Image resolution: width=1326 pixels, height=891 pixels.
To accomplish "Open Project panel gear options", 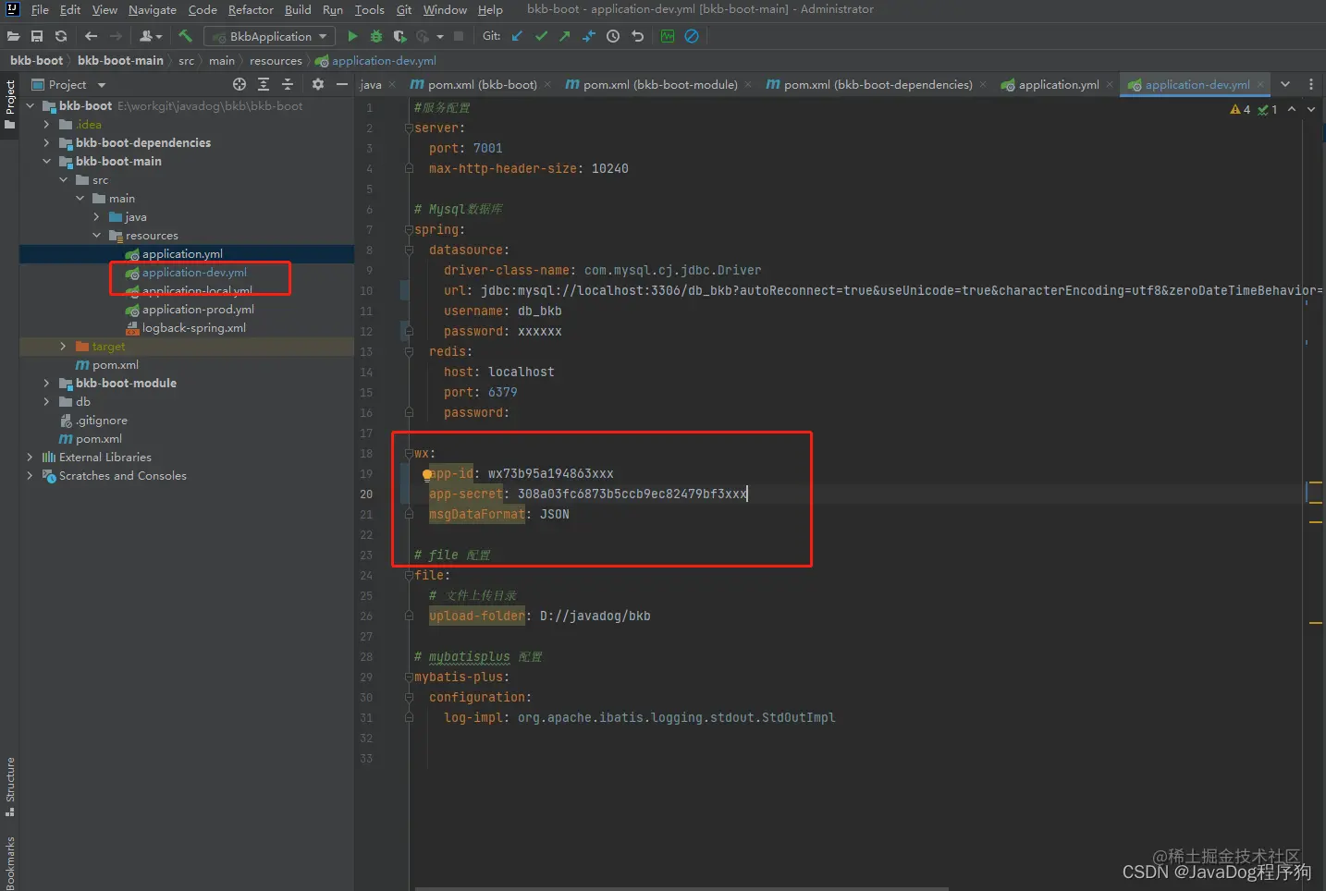I will [318, 84].
